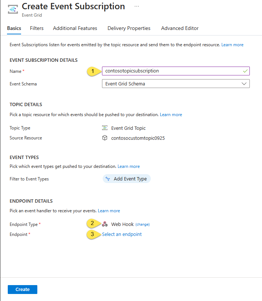
Task: Click change link next to Web Hook
Action: 142,224
